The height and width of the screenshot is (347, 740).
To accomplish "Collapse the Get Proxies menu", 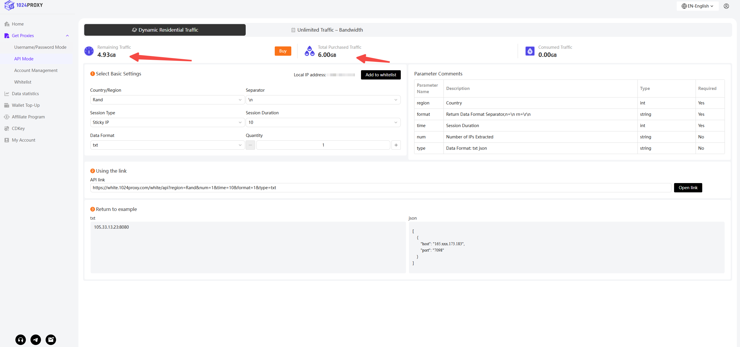I will pos(67,36).
